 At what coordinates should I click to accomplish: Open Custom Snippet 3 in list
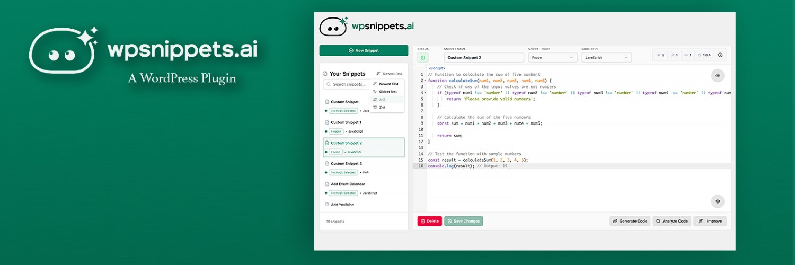click(x=364, y=168)
